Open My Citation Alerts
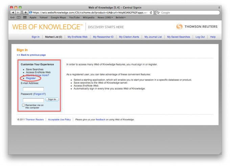The width and height of the screenshot is (230, 166). (x=129, y=37)
